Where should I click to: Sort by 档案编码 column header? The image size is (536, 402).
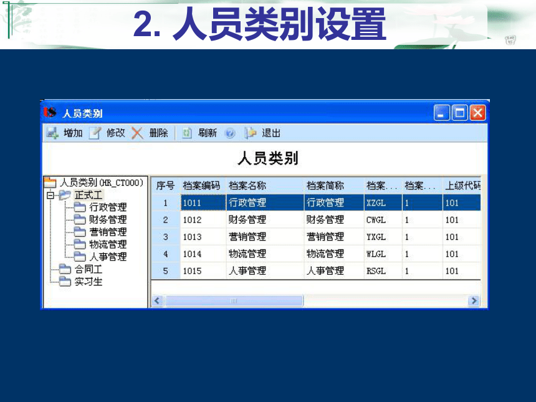point(203,186)
